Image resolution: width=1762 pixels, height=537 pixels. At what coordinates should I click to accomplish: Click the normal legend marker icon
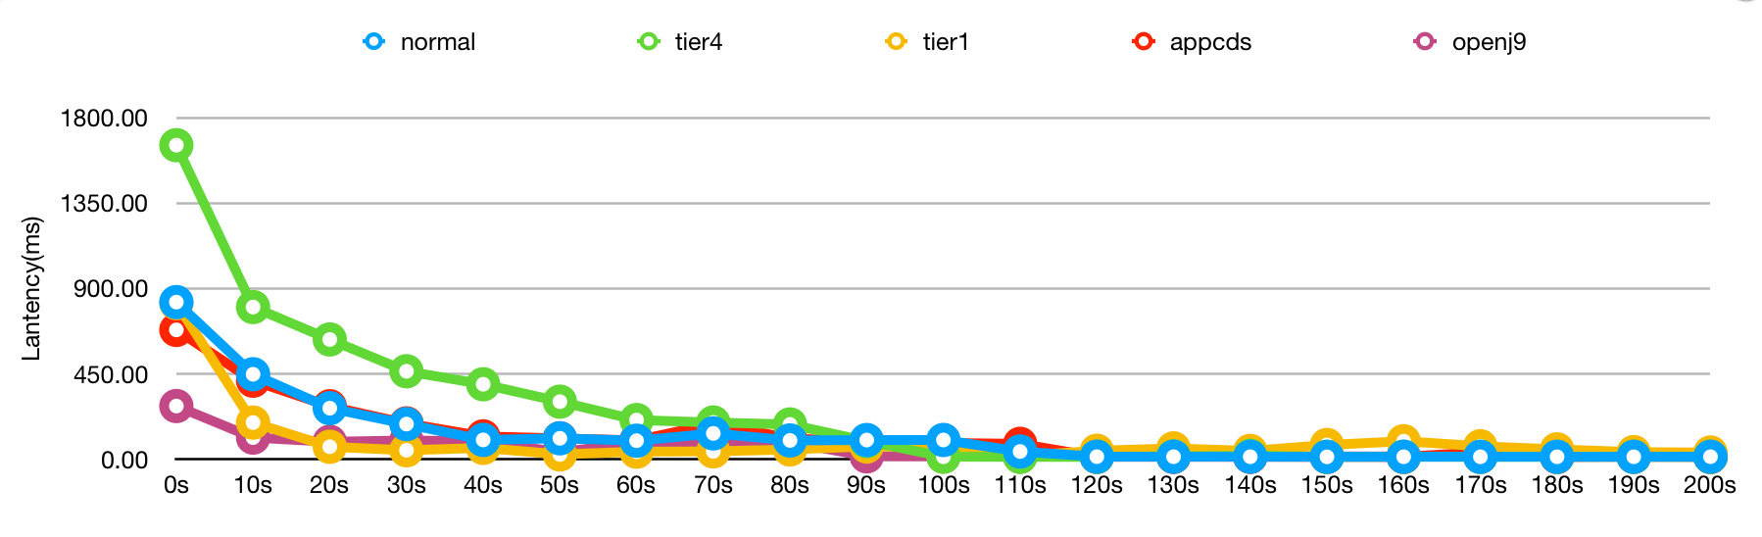(x=374, y=41)
